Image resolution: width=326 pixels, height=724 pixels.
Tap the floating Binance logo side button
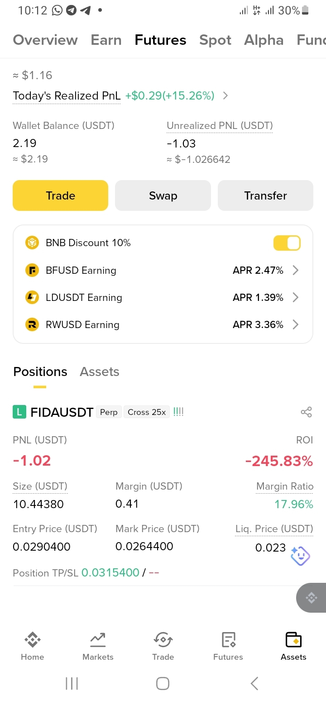coord(312,598)
